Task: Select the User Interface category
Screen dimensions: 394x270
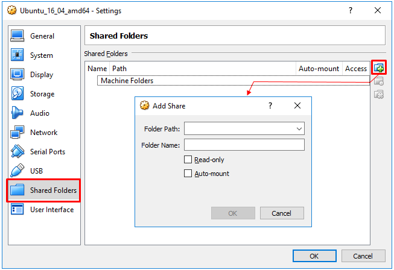Action: pyautogui.click(x=44, y=210)
